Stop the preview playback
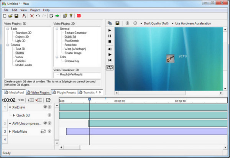 110,41
